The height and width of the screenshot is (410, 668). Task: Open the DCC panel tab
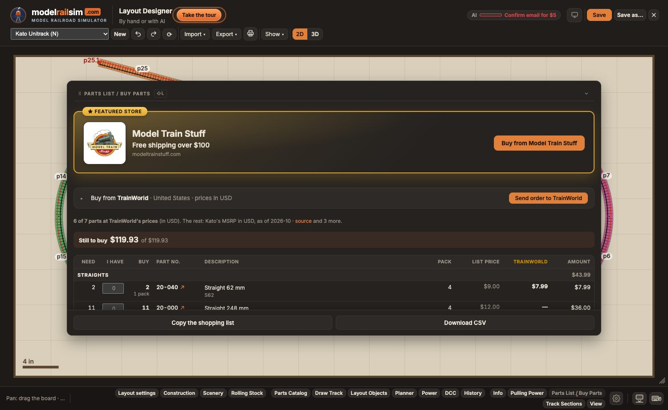click(451, 393)
